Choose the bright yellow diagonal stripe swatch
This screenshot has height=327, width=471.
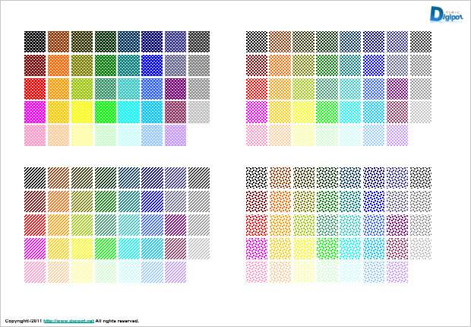click(x=82, y=248)
